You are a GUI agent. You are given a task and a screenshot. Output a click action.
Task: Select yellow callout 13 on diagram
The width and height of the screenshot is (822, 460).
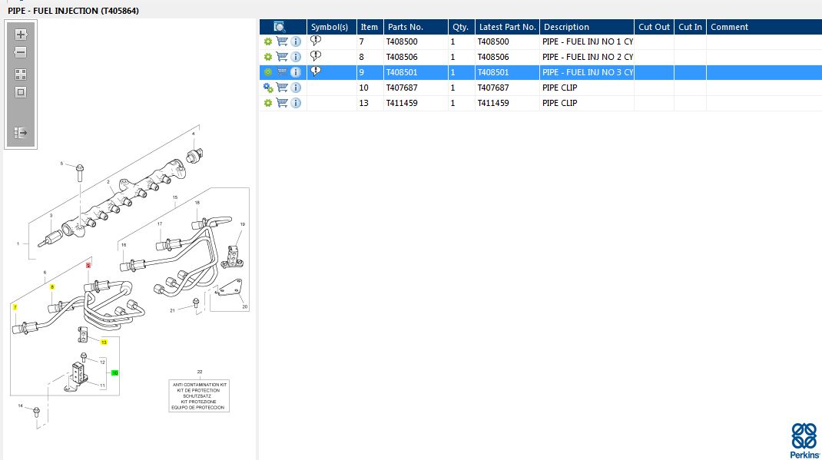[x=104, y=342]
